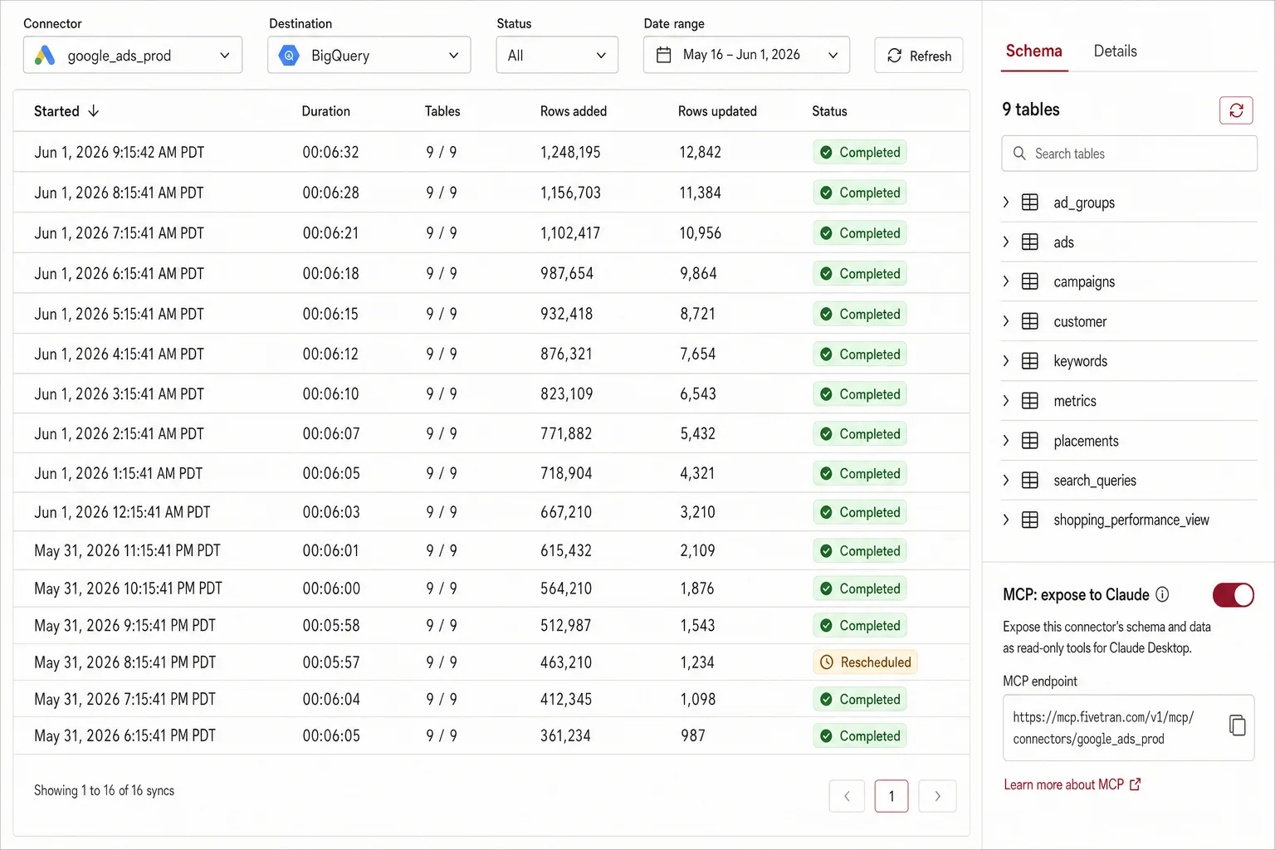Click the ads table icon
Viewport: 1275px width, 850px height.
tap(1030, 242)
